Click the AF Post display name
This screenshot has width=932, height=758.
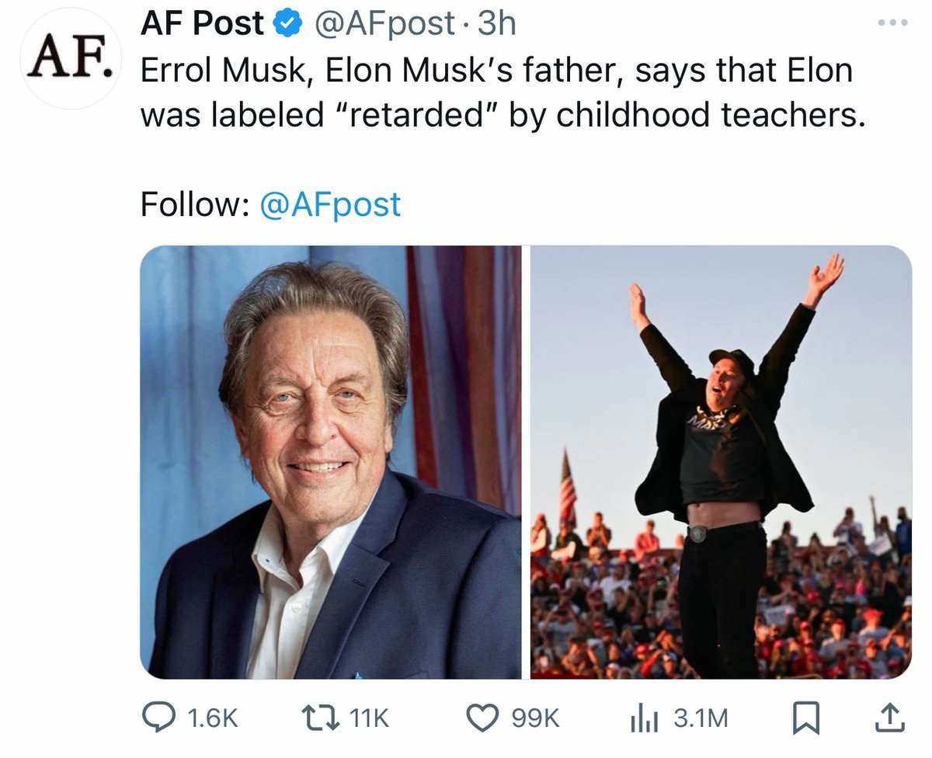click(x=202, y=24)
